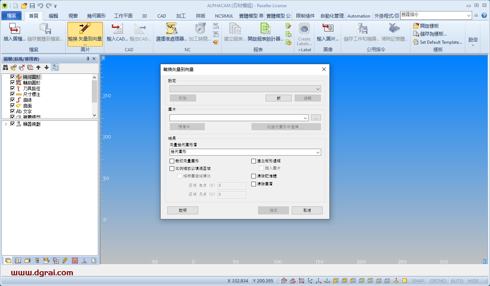This screenshot has width=490, height=286.
Task: Switch to the 加工 ribbon tab
Action: [181, 16]
